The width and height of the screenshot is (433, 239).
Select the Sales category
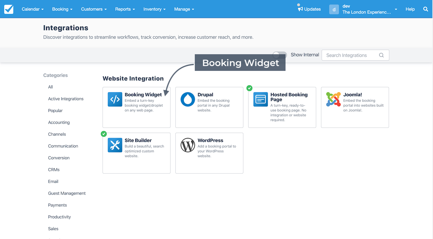[x=53, y=229]
